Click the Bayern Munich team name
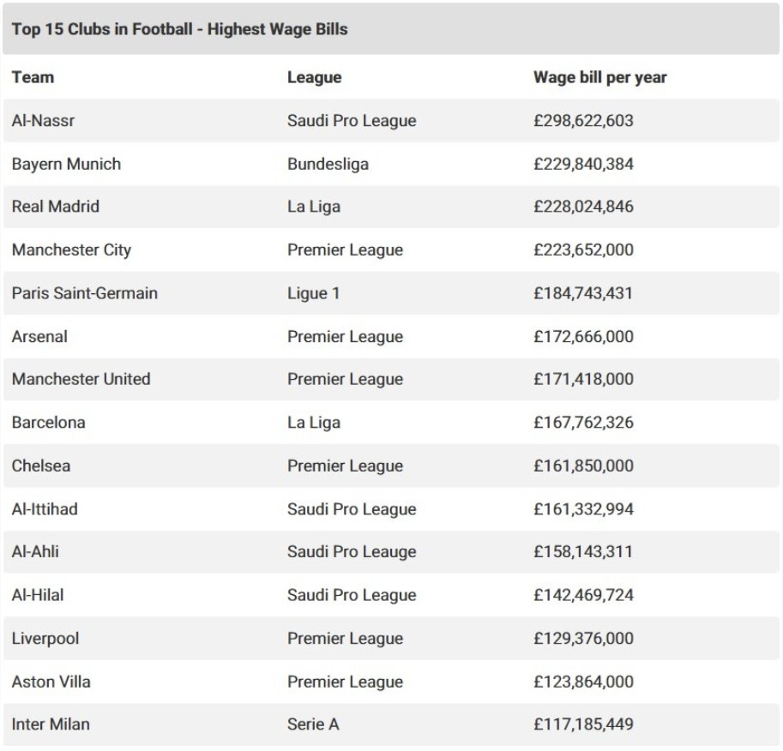The image size is (783, 751). tap(66, 164)
